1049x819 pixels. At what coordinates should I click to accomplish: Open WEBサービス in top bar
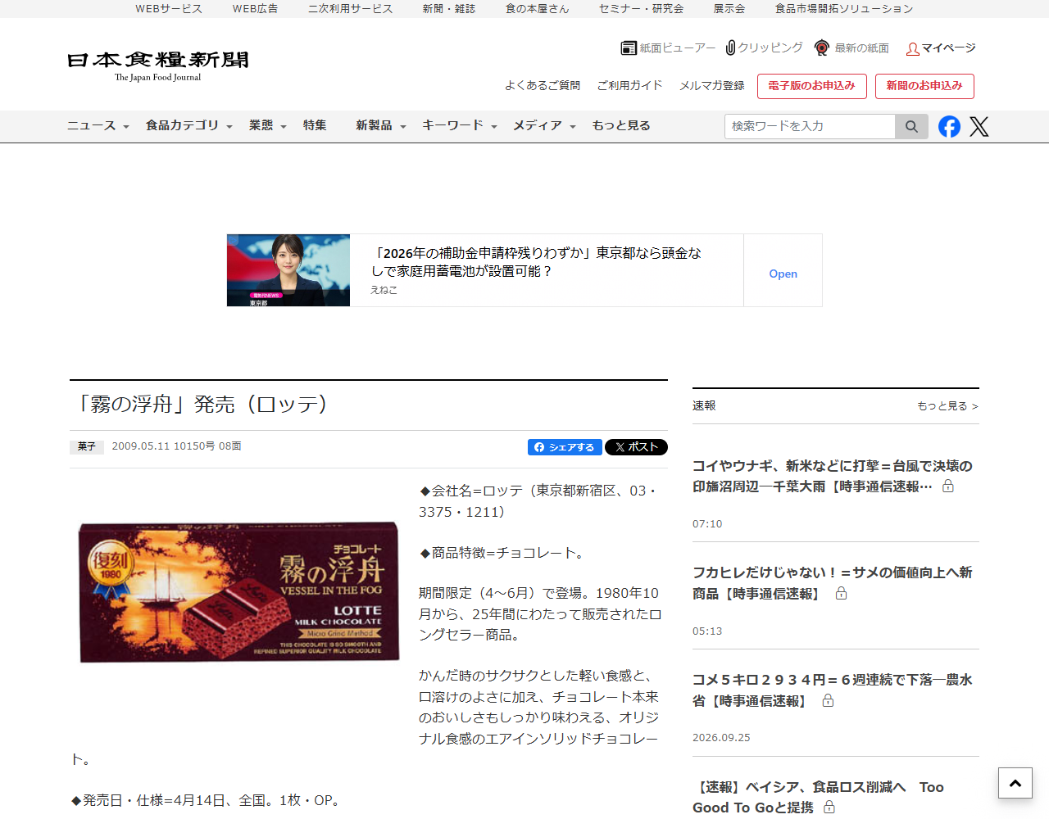point(169,9)
